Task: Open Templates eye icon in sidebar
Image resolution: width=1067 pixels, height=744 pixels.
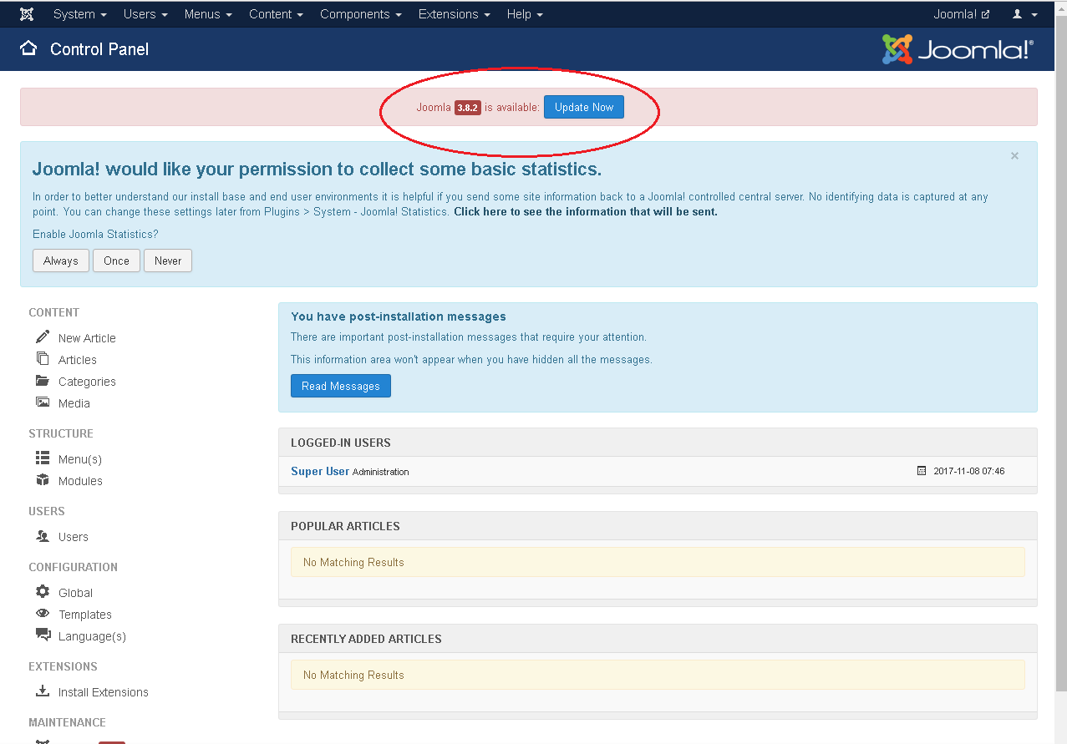Action: pyautogui.click(x=43, y=613)
